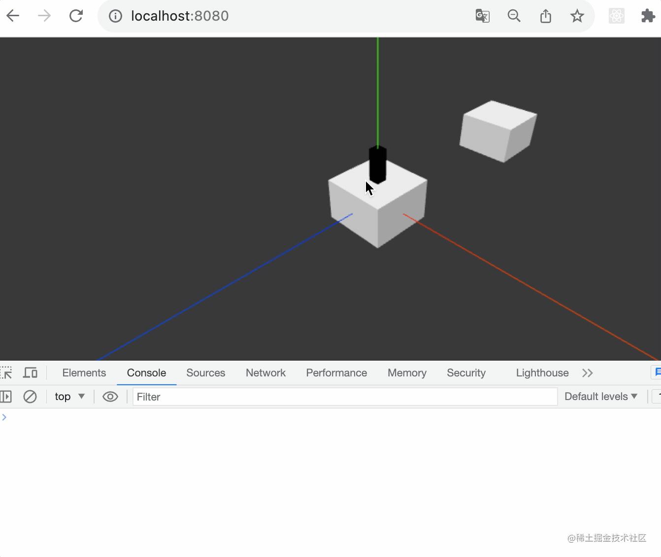661x557 pixels.
Task: Open the Memory panel
Action: 407,372
